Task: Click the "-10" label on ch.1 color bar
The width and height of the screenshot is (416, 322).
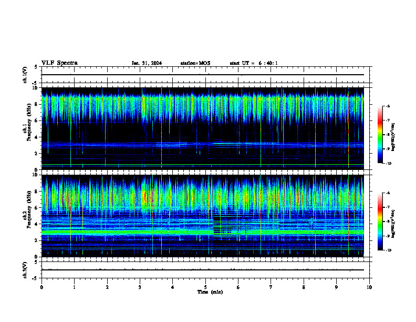Action: click(388, 163)
